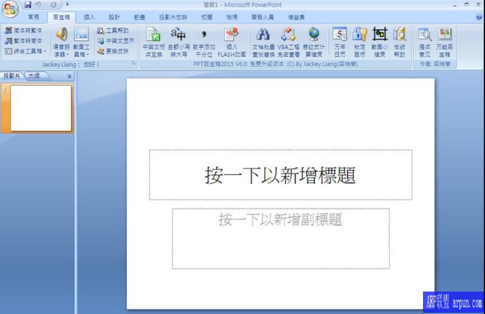
Task: Click 更换皮肤 to change the skin
Action: 112,51
